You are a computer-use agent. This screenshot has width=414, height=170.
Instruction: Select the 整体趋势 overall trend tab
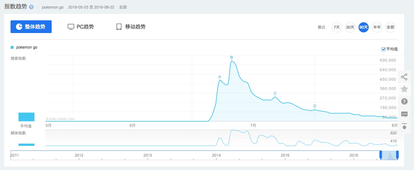(x=31, y=27)
